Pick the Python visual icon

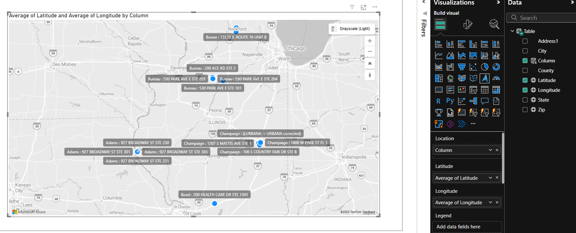tap(450, 101)
